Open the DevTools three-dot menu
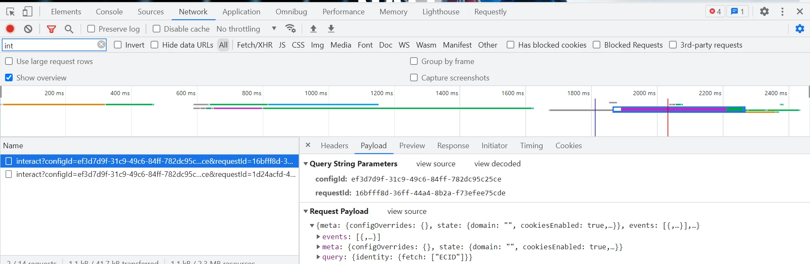 (x=783, y=11)
